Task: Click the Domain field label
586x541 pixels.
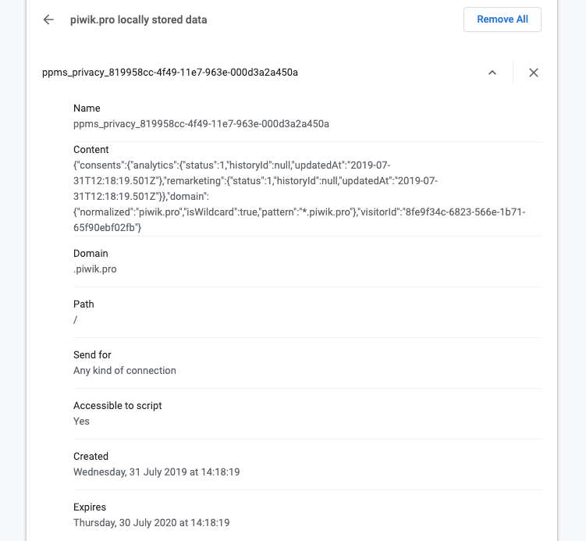Action: tap(91, 254)
